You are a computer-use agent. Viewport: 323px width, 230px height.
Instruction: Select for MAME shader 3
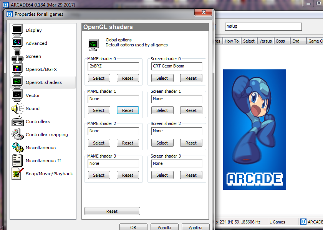[x=99, y=175]
